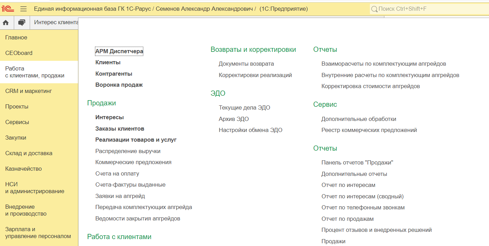Open Дополнительные отчеты
This screenshot has width=489, height=246.
[x=354, y=174]
